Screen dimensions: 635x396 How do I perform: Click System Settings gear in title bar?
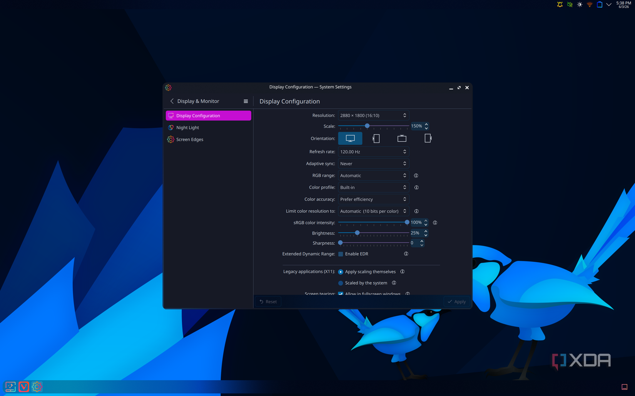click(168, 88)
